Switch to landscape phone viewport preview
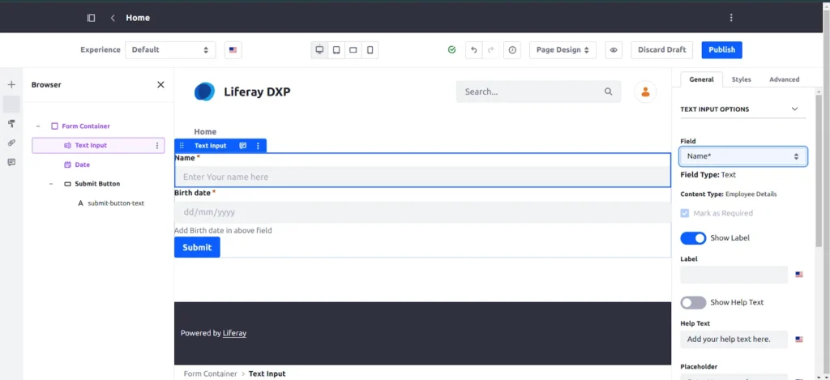 click(353, 49)
